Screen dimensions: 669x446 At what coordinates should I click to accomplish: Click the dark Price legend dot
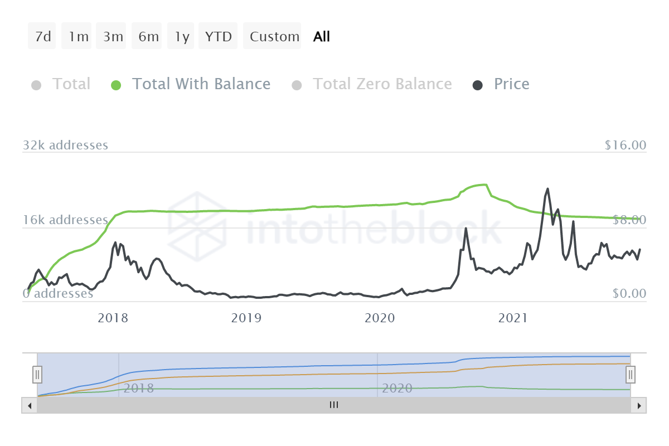(478, 85)
